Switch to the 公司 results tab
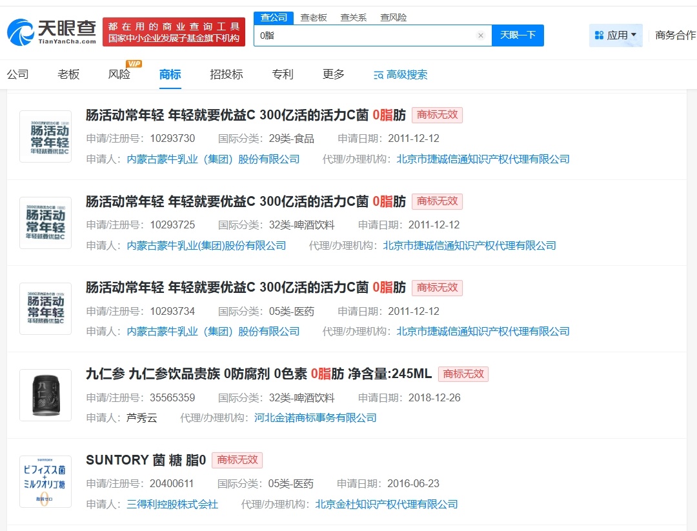 click(x=18, y=74)
